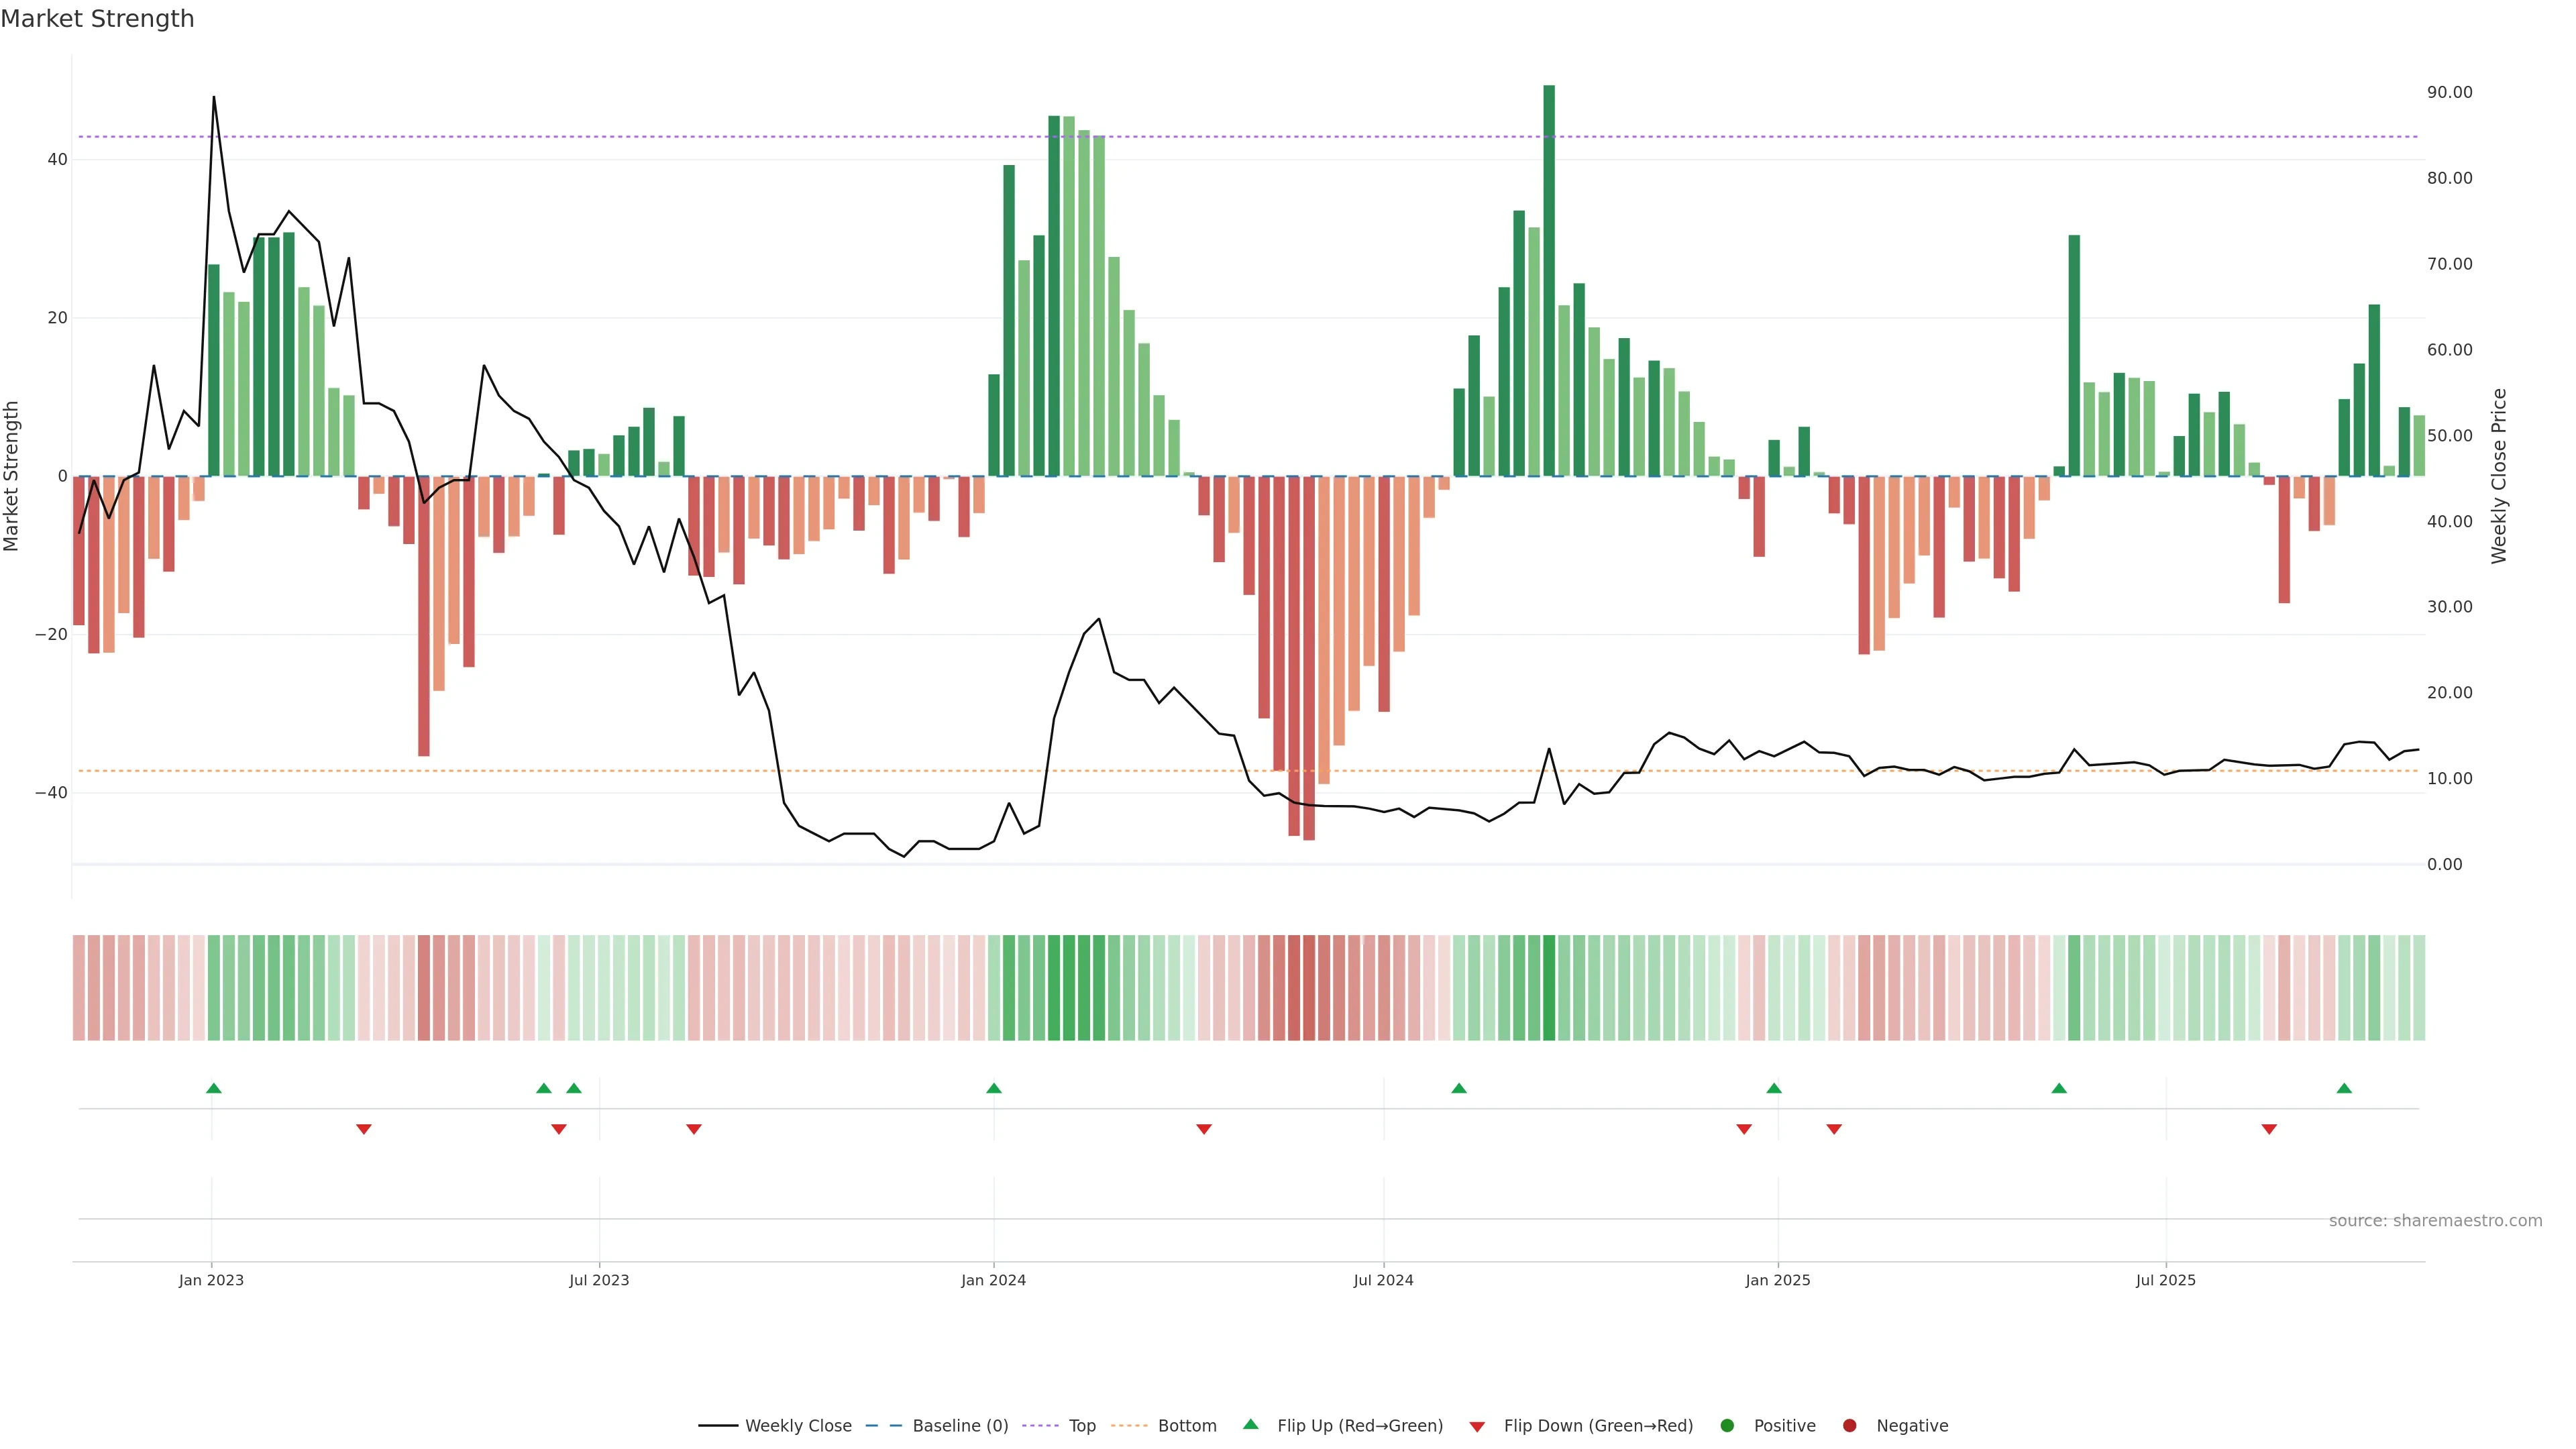
Task: Click the Positive green circle legend icon
Action: [1727, 1426]
